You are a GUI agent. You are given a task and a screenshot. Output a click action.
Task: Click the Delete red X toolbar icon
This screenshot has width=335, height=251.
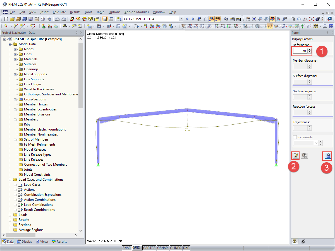tap(311, 19)
